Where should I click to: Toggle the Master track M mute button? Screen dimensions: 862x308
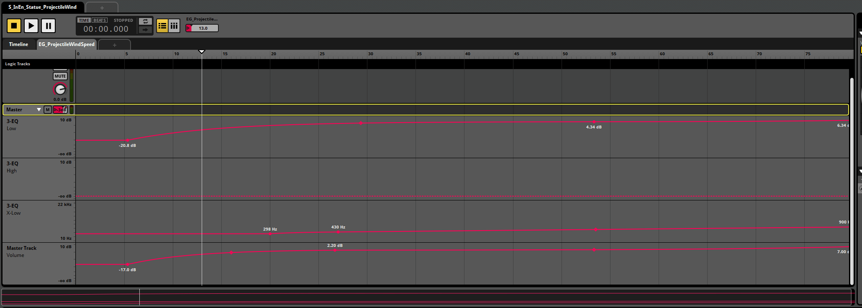[x=48, y=110]
